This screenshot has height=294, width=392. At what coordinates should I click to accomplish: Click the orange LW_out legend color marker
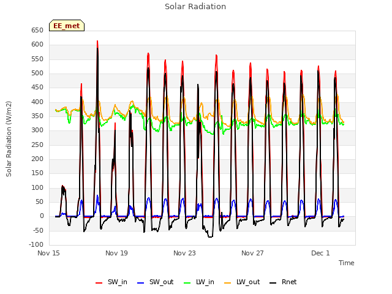click(x=228, y=283)
